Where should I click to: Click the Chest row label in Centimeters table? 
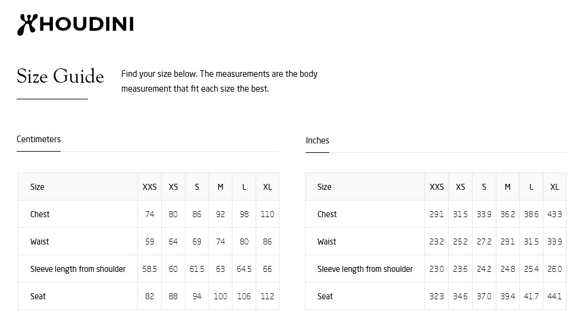[x=40, y=214]
